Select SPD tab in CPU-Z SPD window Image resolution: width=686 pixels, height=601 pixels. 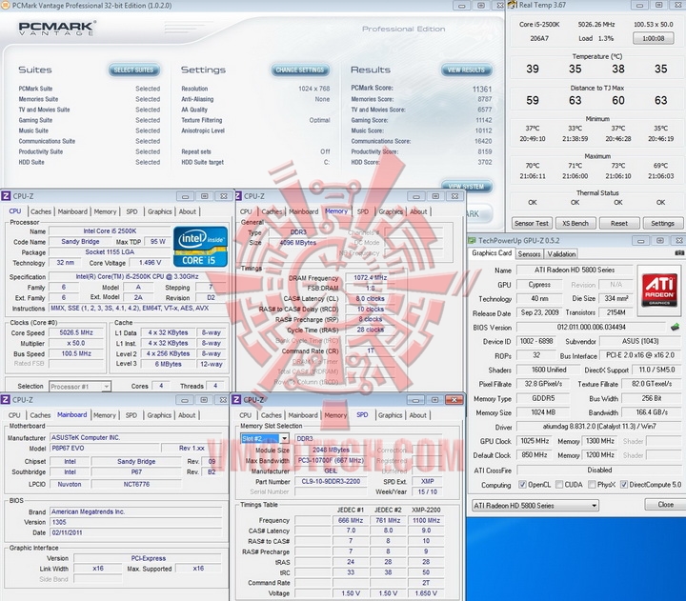362,414
